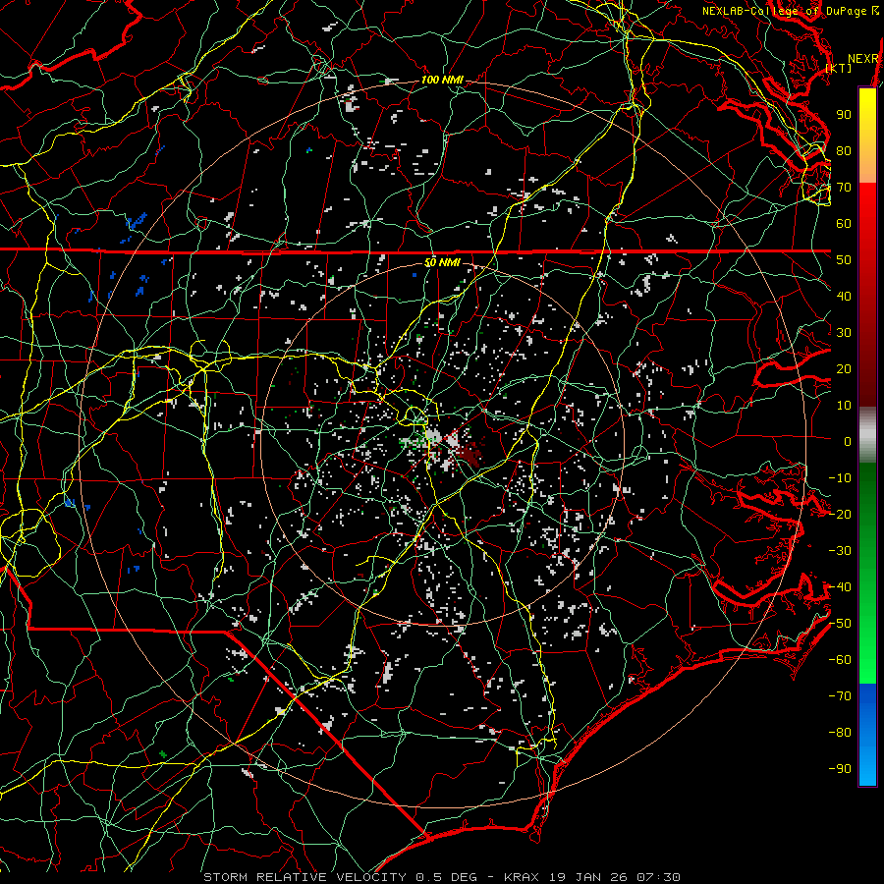Click the 0 value on velocity scale
Image resolution: width=884 pixels, height=884 pixels.
(848, 442)
